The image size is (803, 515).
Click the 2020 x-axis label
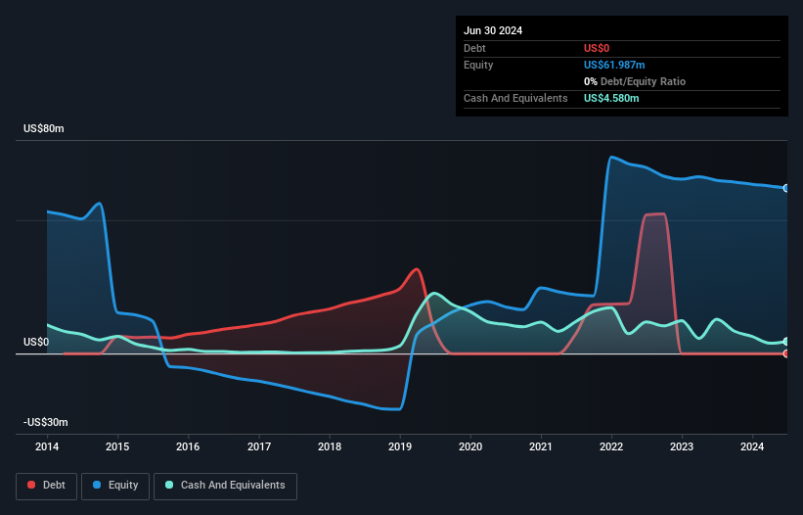point(470,446)
